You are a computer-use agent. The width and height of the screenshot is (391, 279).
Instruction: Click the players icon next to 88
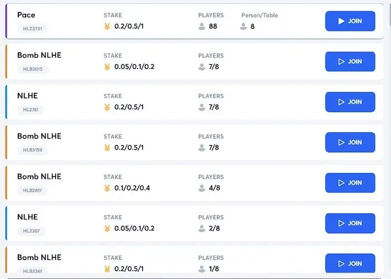pyautogui.click(x=202, y=26)
